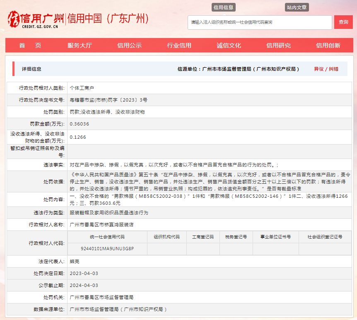Click the 组织机构代码 column header
Image resolution: width=357 pixels, height=320 pixels.
166,237
